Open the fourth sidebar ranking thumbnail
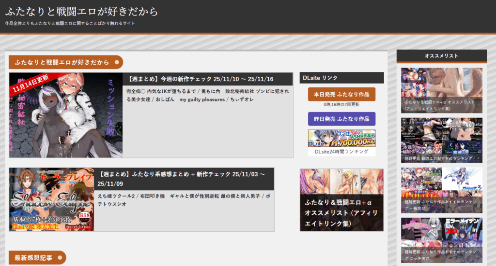The image size is (496, 266). pos(441,239)
